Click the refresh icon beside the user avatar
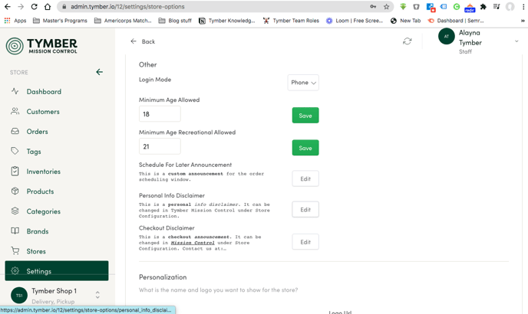 click(408, 41)
